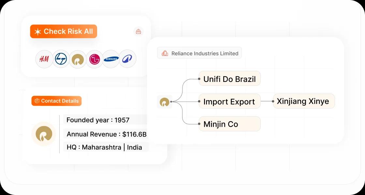Select the blue L&T company logo
Image resolution: width=365 pixels, height=195 pixels.
pyautogui.click(x=61, y=59)
